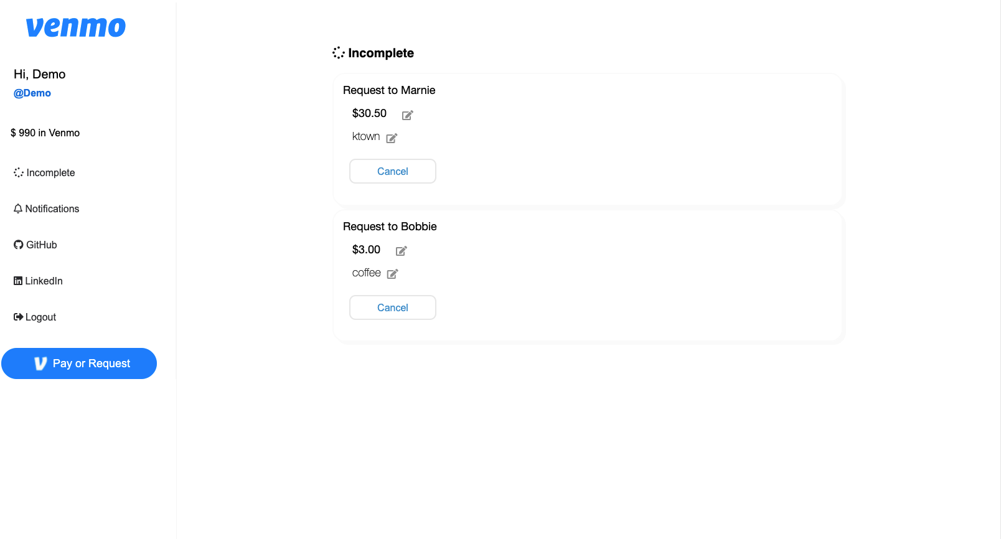Click the Request to Marnie card header
The height and width of the screenshot is (539, 1001).
pos(388,90)
